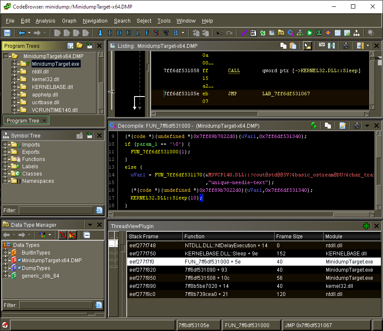Screen dimensions: 383x331
Task: Go to next Function with the F icon
Action: click(147, 33)
